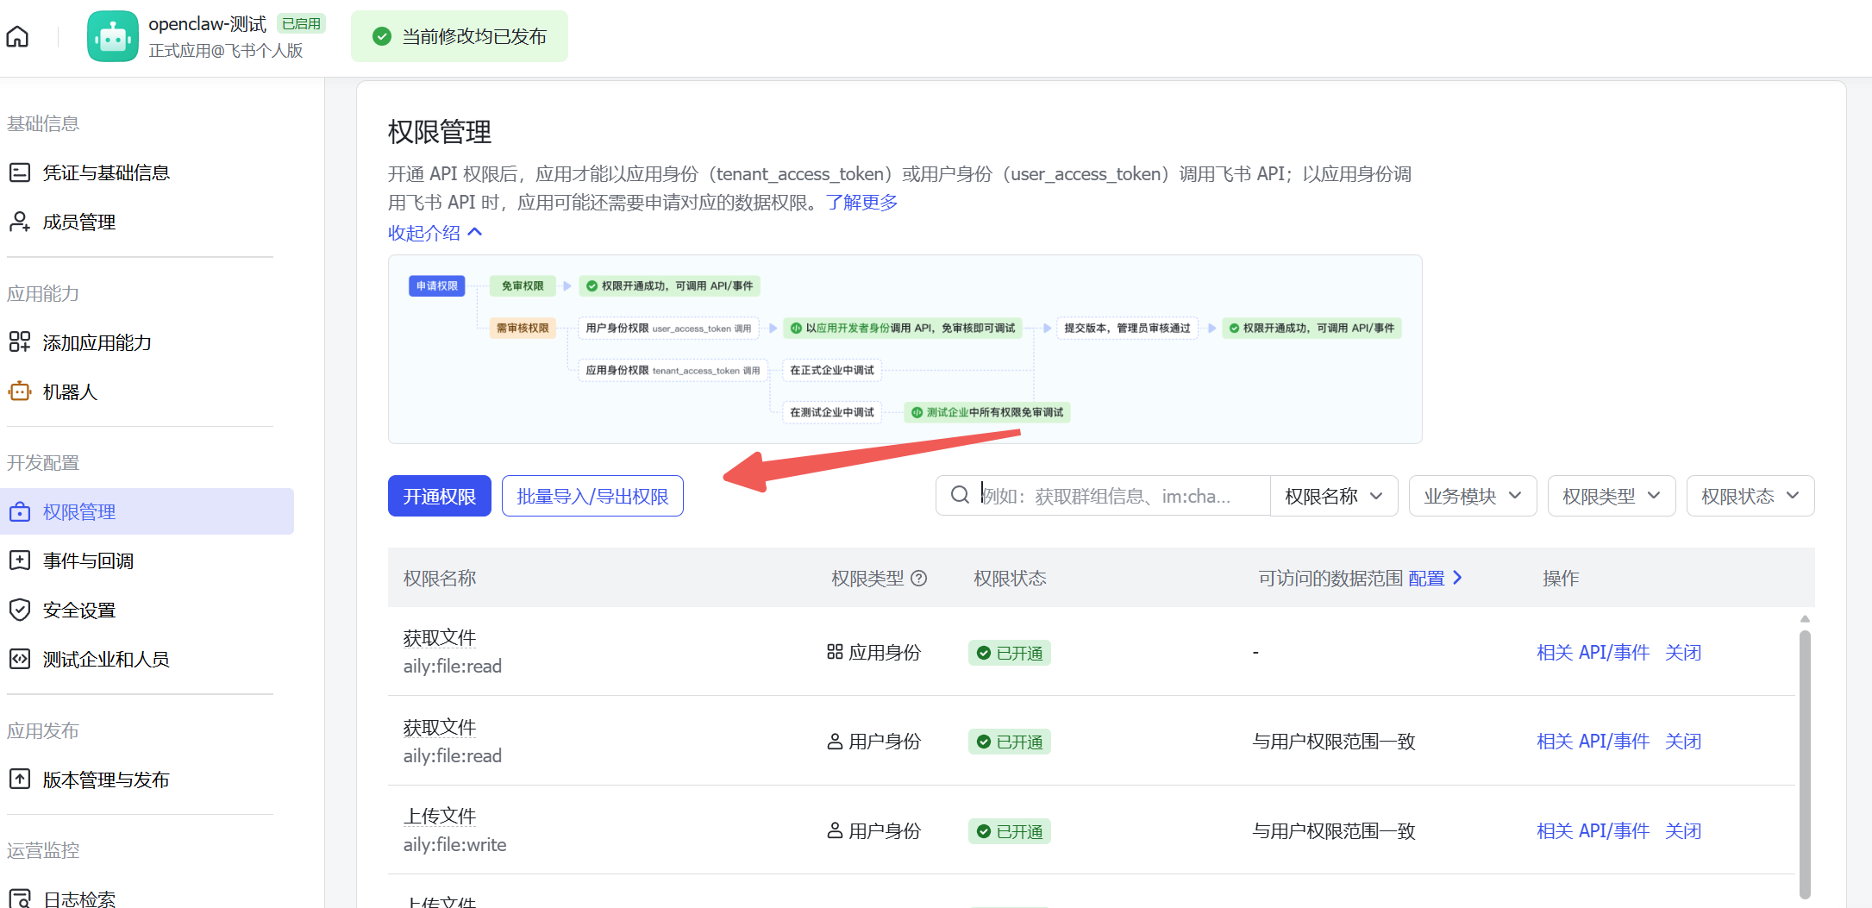Viewport: 1872px width, 908px height.
Task: Click the 安全设置 shield icon
Action: click(19, 610)
